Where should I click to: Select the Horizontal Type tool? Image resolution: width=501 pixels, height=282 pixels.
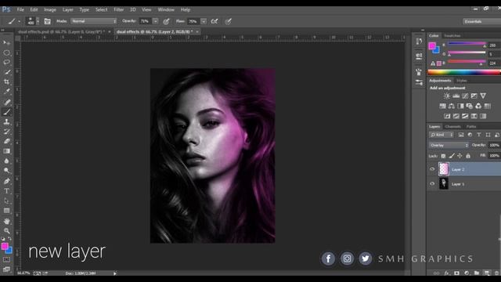[6, 191]
